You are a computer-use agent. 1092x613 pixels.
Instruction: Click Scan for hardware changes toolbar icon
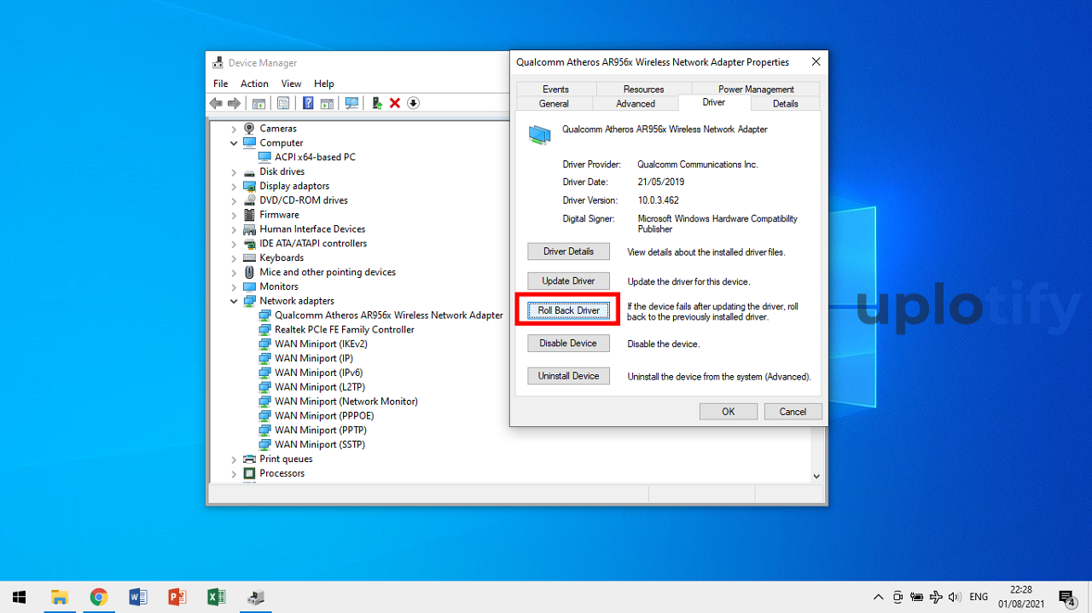click(351, 103)
